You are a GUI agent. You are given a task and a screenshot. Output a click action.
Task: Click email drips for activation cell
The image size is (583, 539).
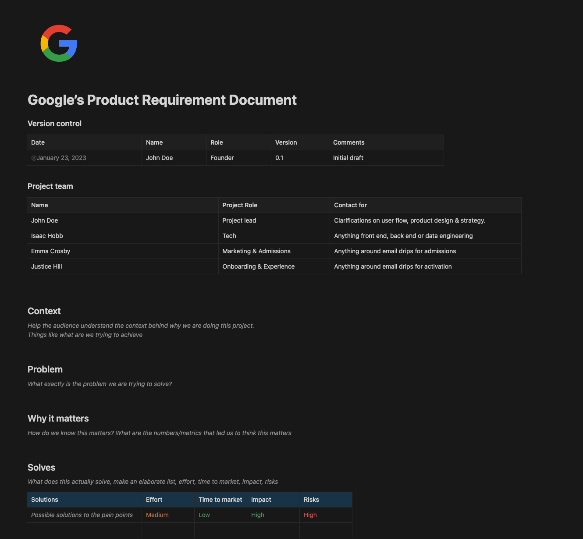pyautogui.click(x=426, y=266)
